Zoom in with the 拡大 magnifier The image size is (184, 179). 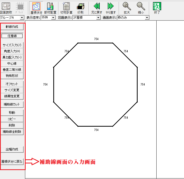click(127, 8)
